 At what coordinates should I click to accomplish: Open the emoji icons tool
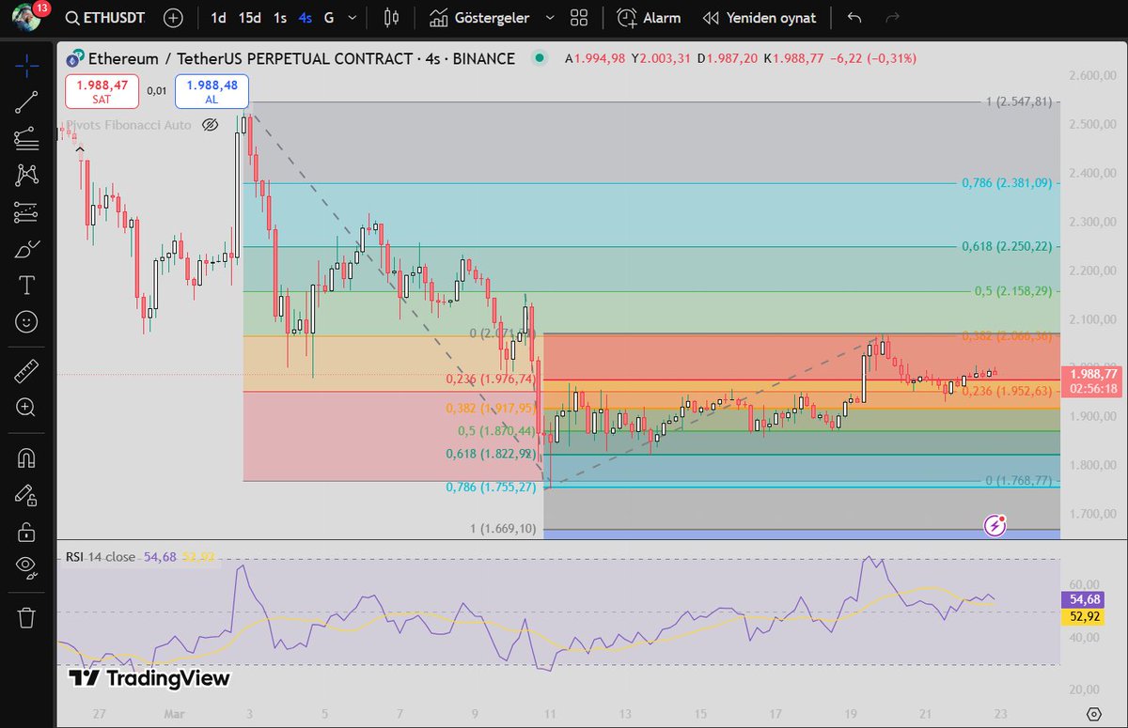tap(27, 321)
